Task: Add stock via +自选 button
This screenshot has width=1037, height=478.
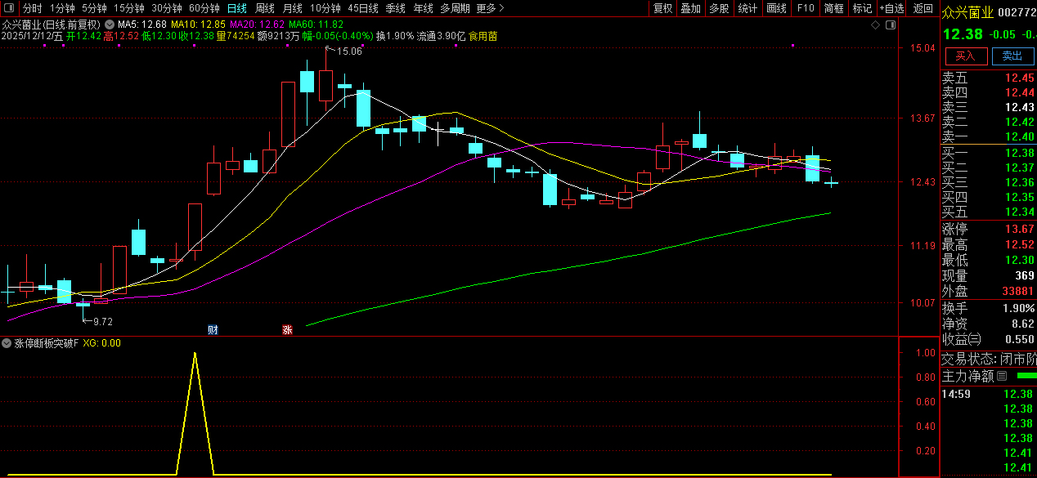Action: (891, 8)
